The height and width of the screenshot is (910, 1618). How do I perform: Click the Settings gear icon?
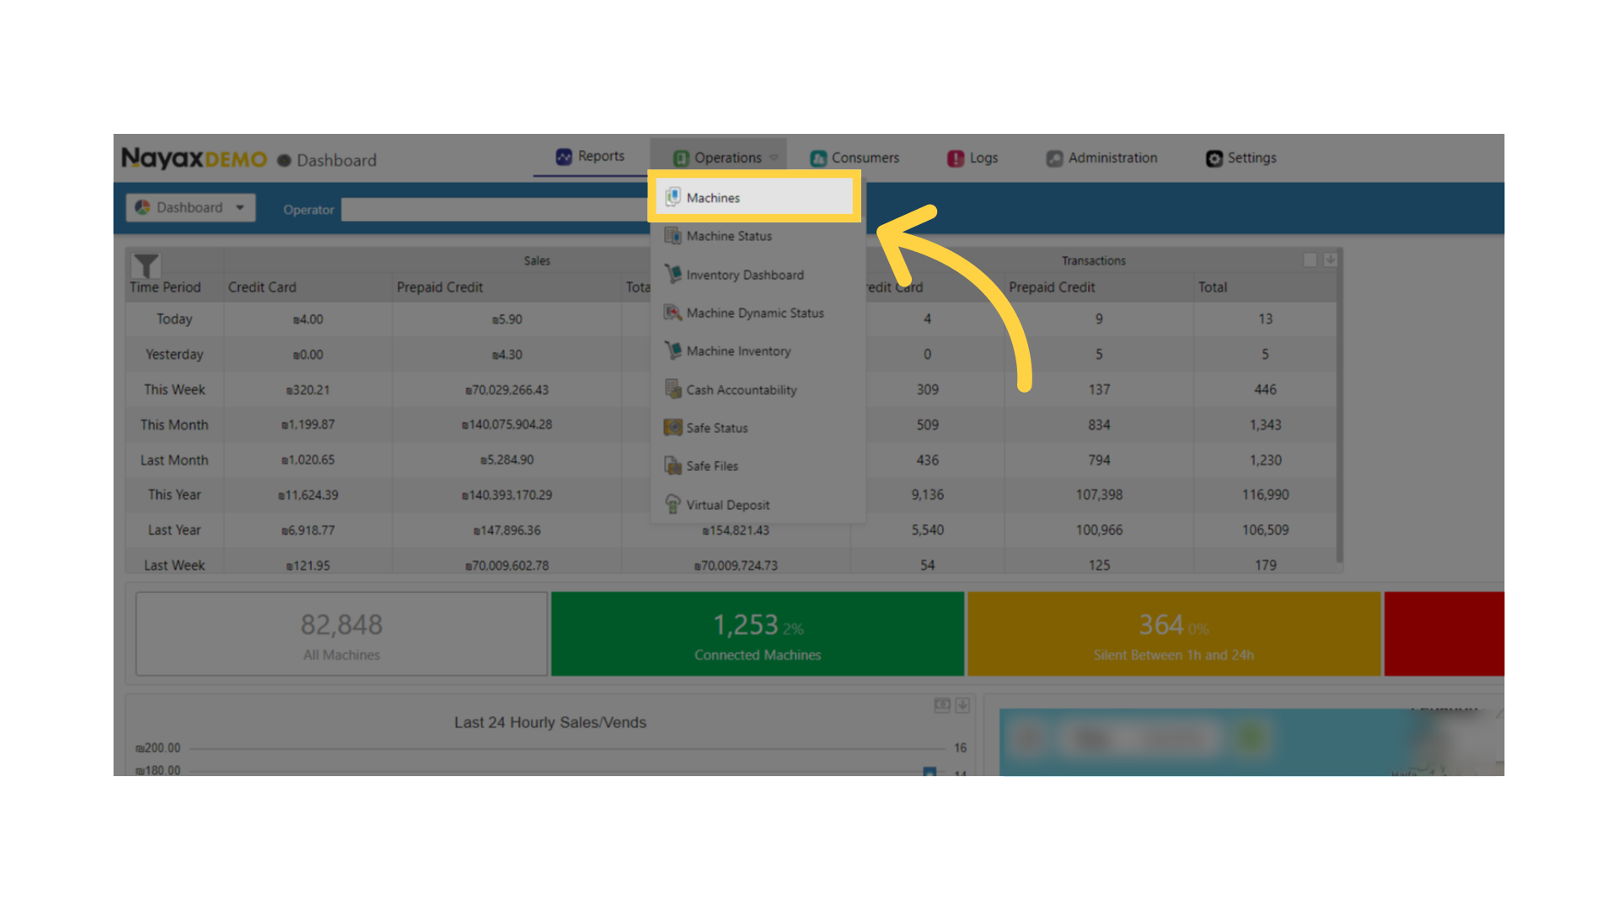(x=1214, y=158)
